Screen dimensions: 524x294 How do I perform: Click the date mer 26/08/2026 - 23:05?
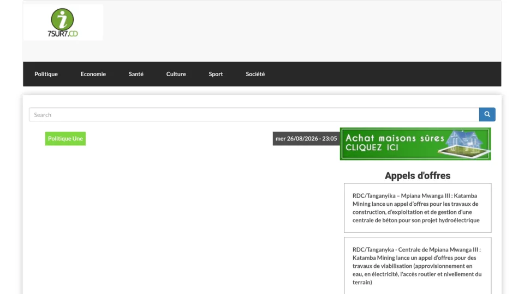[306, 138]
